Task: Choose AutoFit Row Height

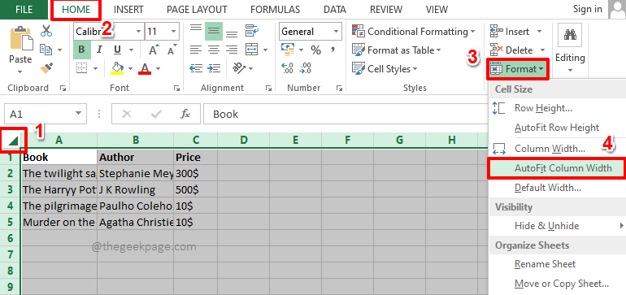Action: (557, 128)
